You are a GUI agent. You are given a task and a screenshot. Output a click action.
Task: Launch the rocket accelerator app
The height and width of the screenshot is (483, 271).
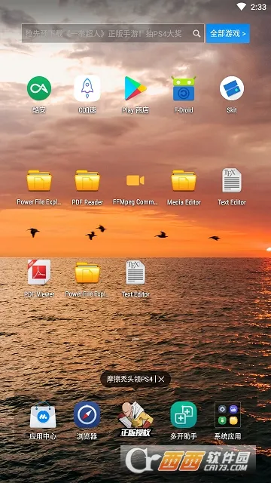pyautogui.click(x=87, y=88)
